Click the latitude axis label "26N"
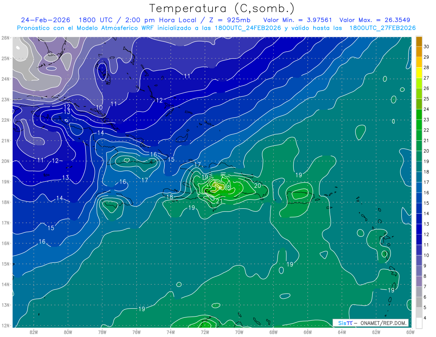Image resolution: width=436 pixels, height=337 pixels. point(5,38)
